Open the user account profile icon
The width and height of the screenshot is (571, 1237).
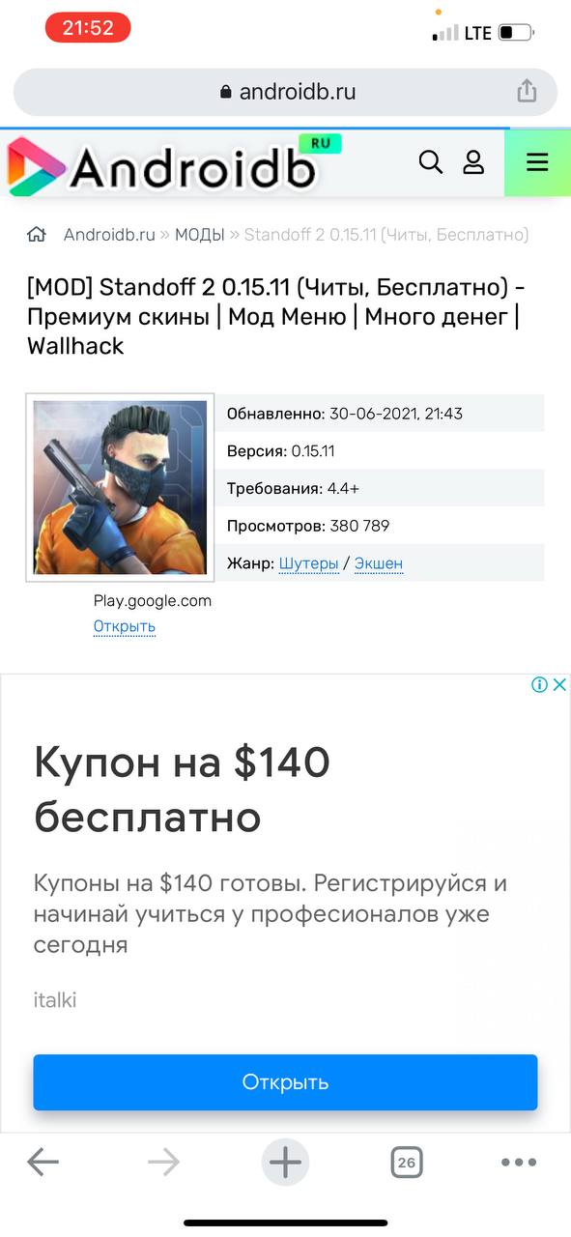point(473,161)
